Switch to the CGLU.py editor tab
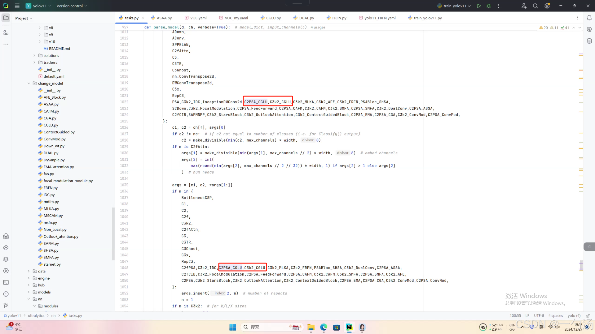Screen dimensions: 595x334 [273, 18]
